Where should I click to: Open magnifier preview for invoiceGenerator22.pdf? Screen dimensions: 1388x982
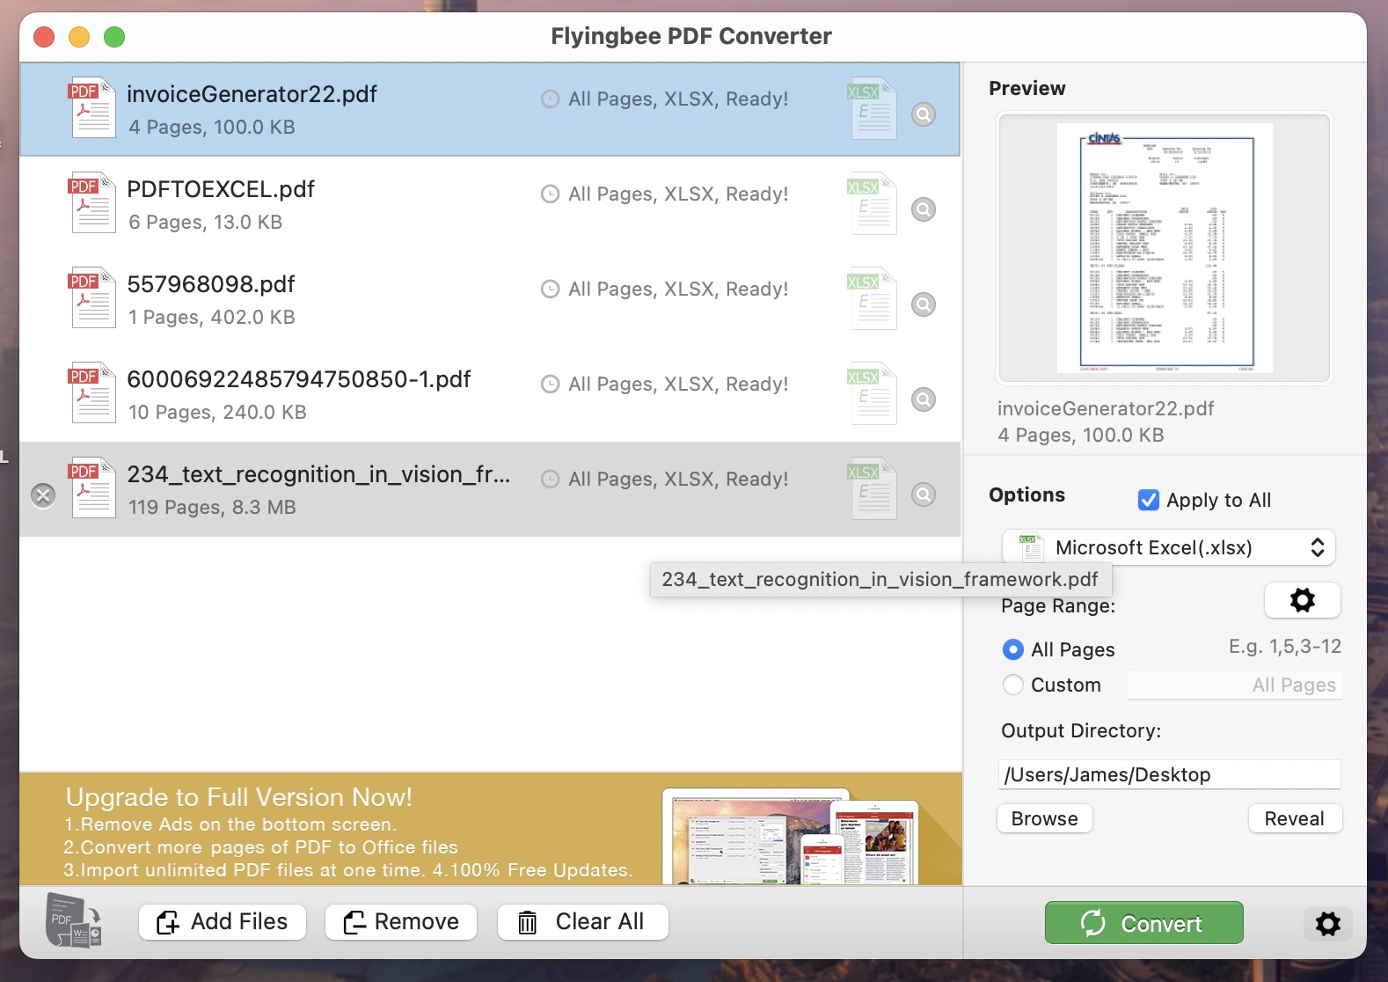(924, 114)
